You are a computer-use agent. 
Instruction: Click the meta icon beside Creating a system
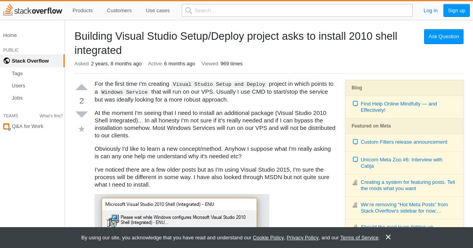(355, 182)
